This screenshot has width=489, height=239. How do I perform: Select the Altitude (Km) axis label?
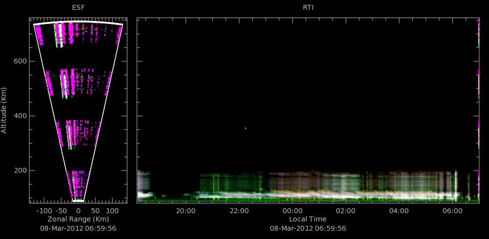[x=3, y=110]
